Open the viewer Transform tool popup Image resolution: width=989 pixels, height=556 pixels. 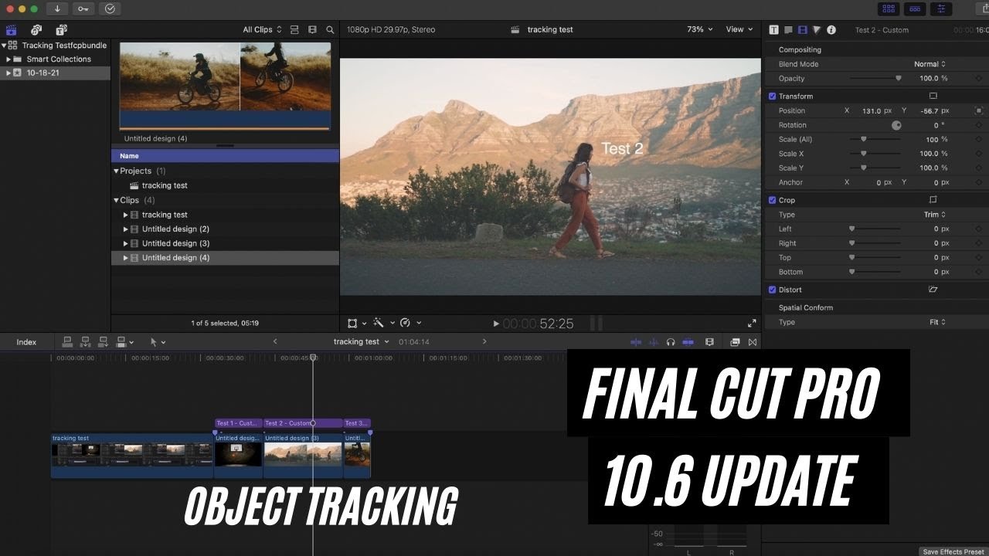[356, 323]
